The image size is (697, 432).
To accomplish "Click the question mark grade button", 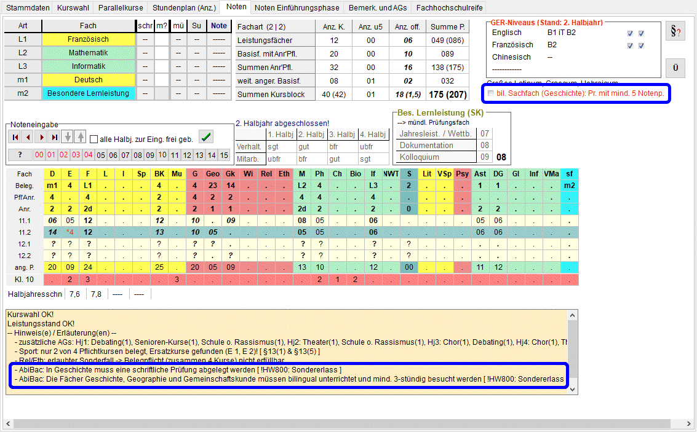I will coord(20,155).
